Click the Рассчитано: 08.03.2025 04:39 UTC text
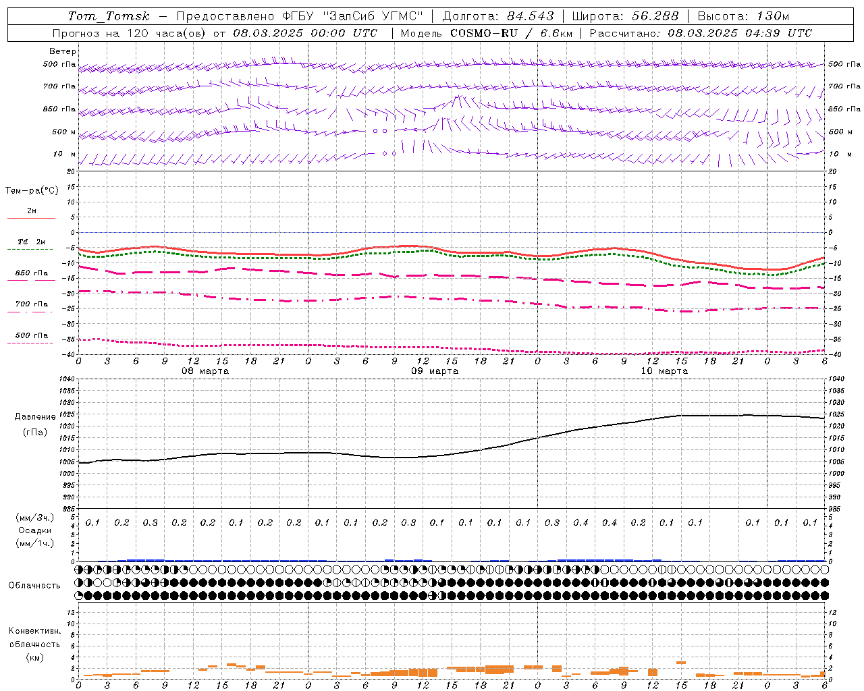 701,33
